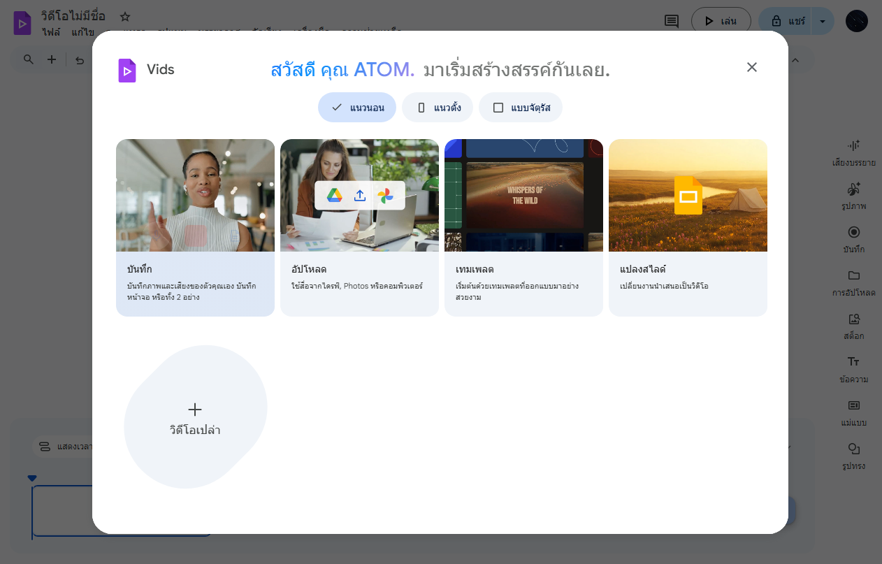Choose the เทมเพลต template card
This screenshot has width=882, height=564.
(x=523, y=227)
